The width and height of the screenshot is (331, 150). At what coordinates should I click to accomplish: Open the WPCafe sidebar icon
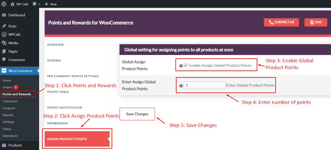point(4,34)
